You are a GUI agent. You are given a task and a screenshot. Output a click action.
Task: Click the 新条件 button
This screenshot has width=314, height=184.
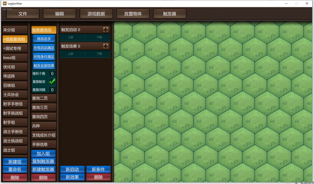click(98, 169)
